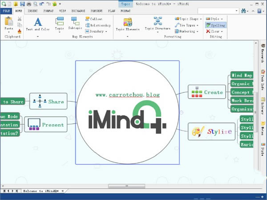Insert a new Topic
This screenshot has width=267, height=200.
click(60, 24)
